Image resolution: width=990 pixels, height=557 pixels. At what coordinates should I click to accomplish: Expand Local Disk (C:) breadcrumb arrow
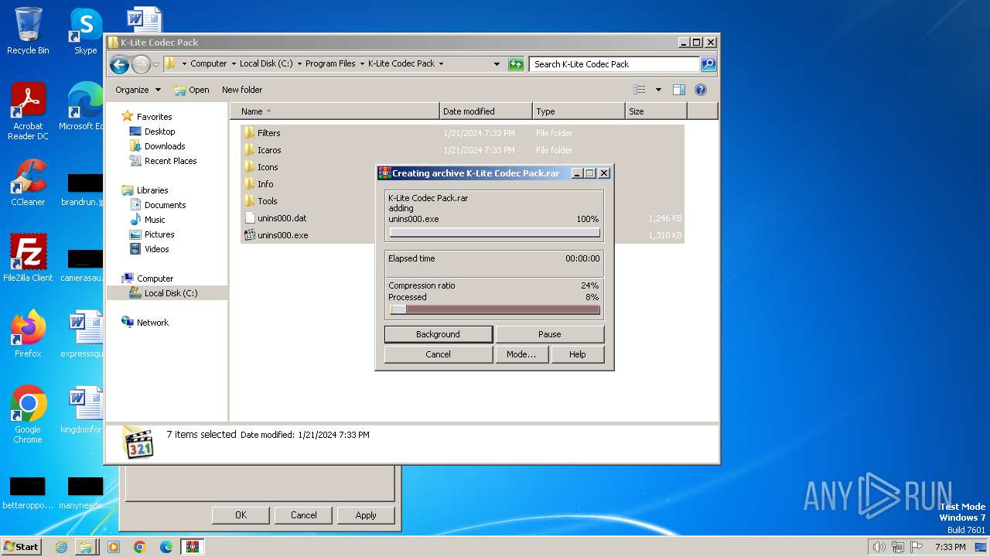click(x=299, y=64)
